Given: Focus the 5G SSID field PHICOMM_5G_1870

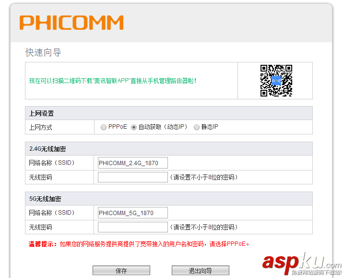Looking at the screenshot, I should 133,213.
